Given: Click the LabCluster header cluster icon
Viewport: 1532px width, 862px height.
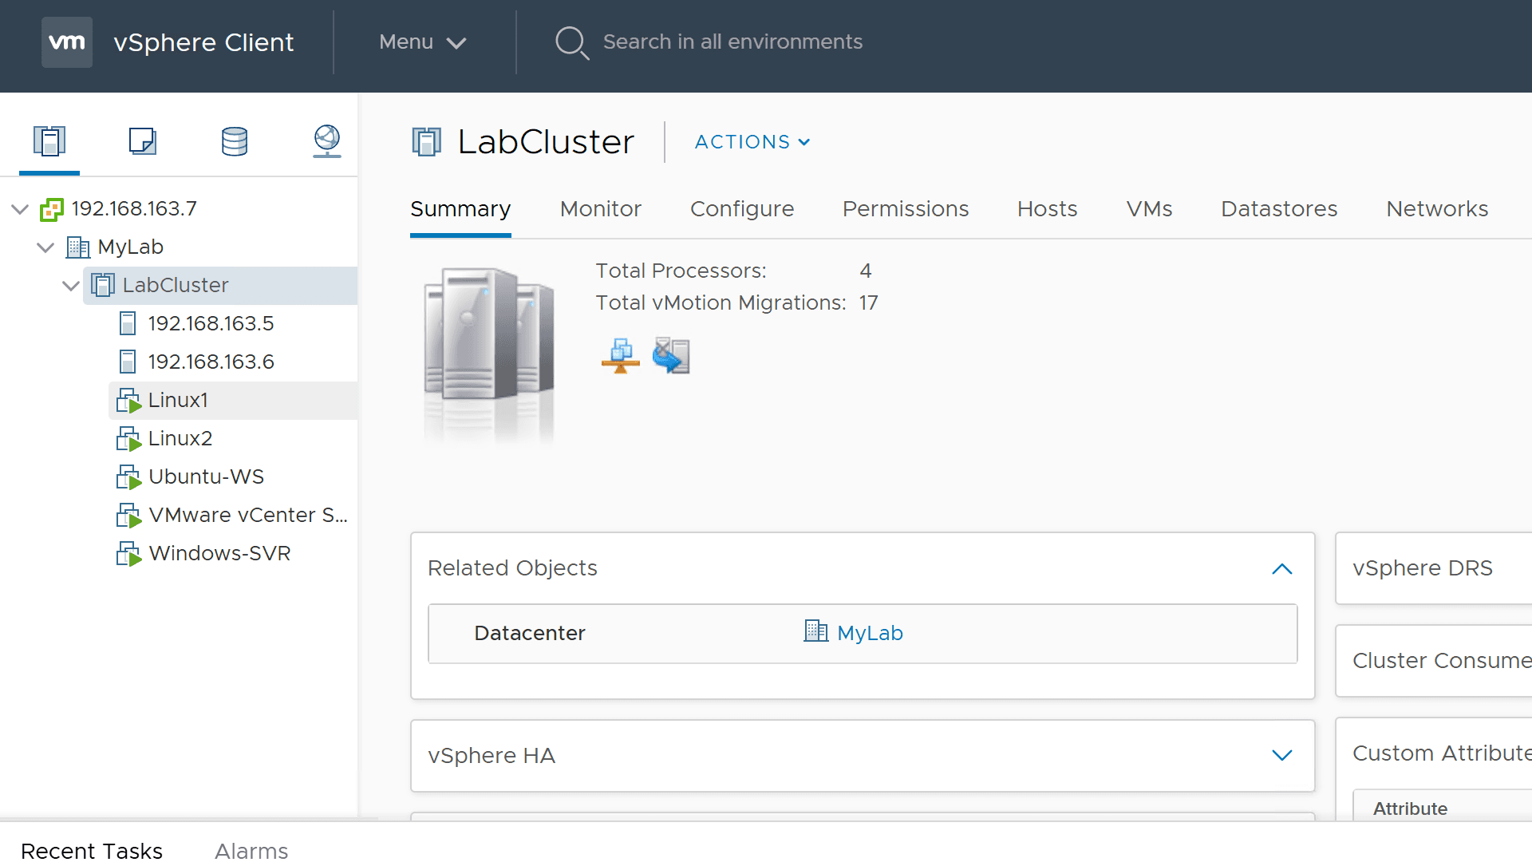Looking at the screenshot, I should 427,142.
